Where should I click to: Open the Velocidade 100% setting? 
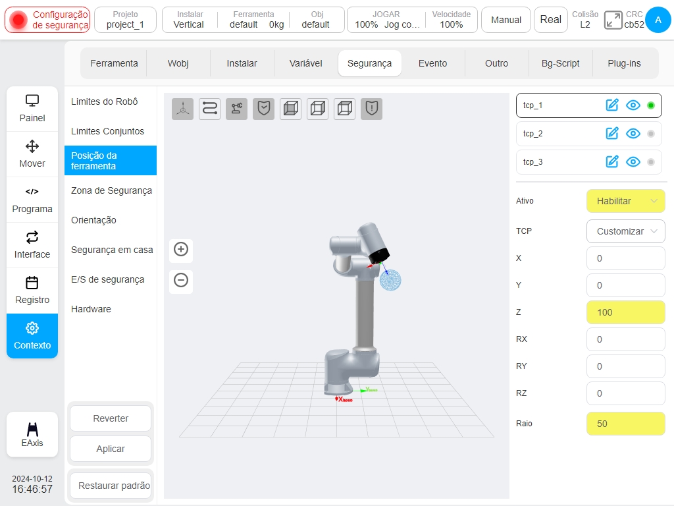(x=452, y=20)
